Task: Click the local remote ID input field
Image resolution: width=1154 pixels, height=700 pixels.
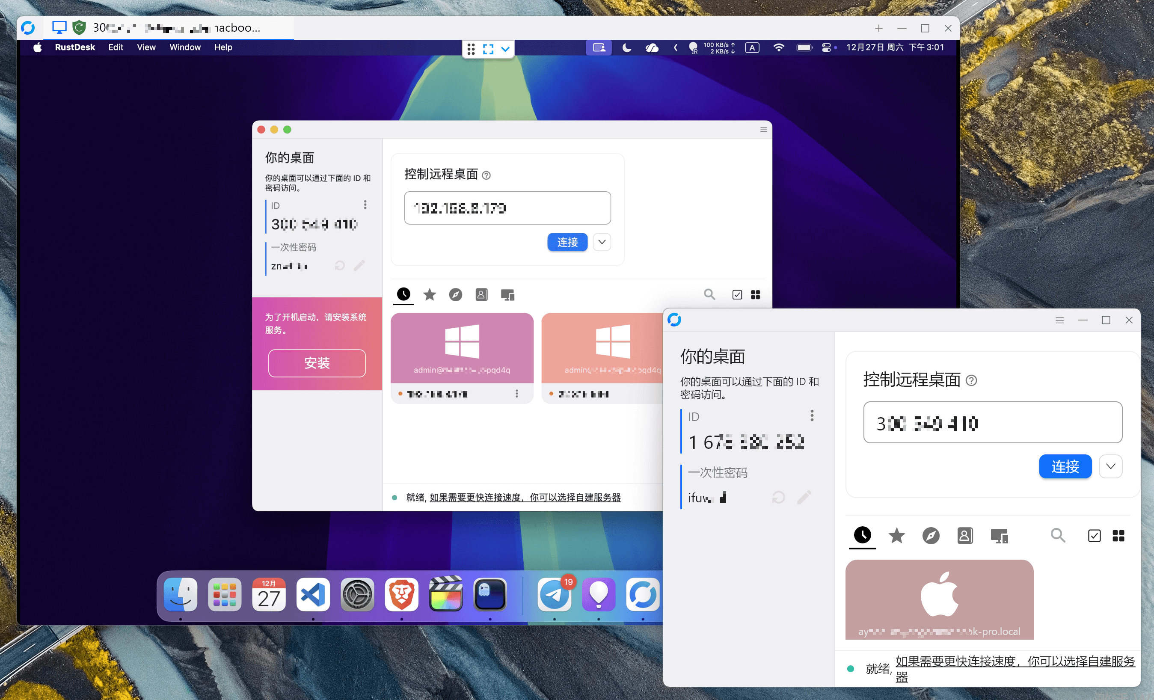Action: click(992, 422)
